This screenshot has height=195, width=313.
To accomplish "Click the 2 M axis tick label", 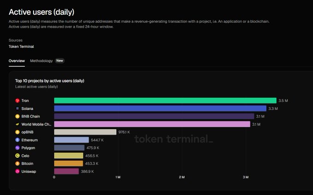I will [x=182, y=177].
